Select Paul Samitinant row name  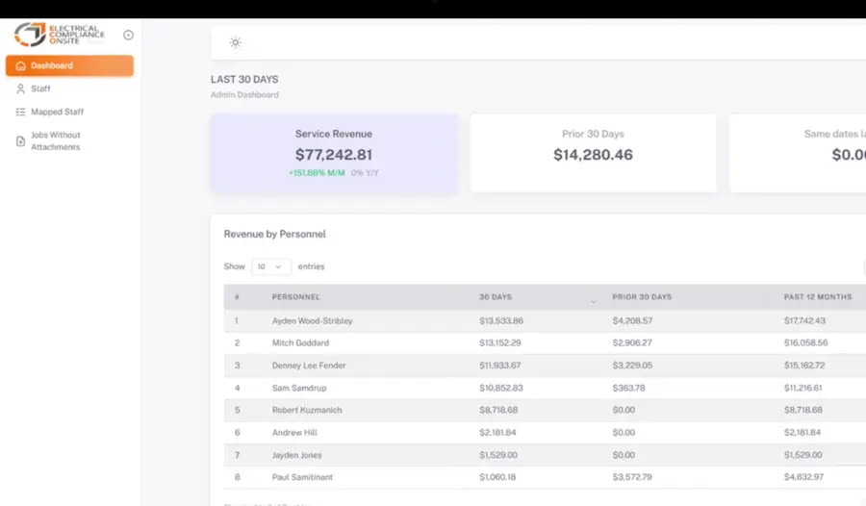[302, 477]
